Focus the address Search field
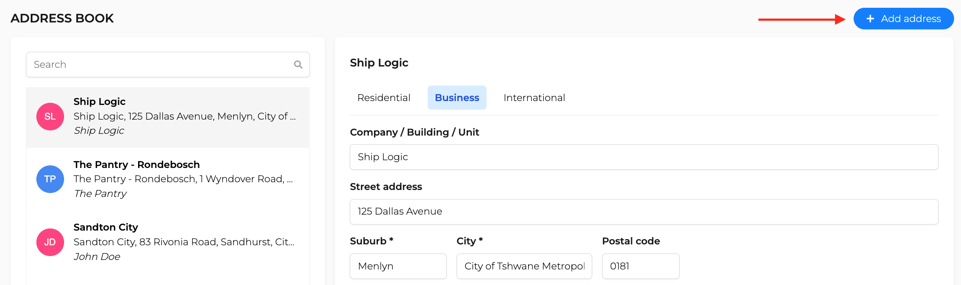 click(x=168, y=65)
